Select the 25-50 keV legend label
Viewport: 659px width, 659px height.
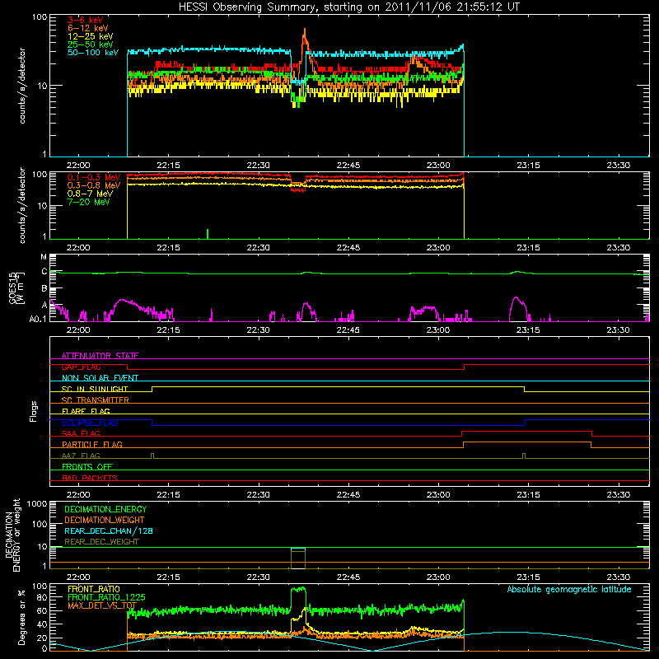click(91, 44)
